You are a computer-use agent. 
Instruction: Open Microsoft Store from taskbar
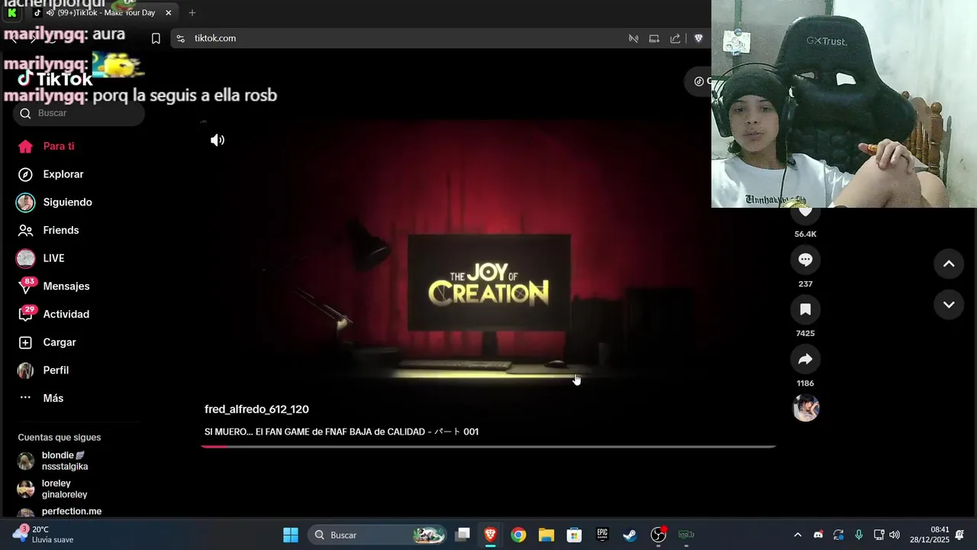tap(574, 535)
